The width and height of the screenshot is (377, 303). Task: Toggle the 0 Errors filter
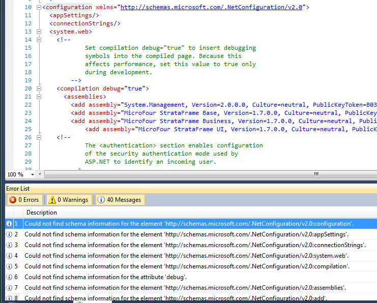click(24, 200)
